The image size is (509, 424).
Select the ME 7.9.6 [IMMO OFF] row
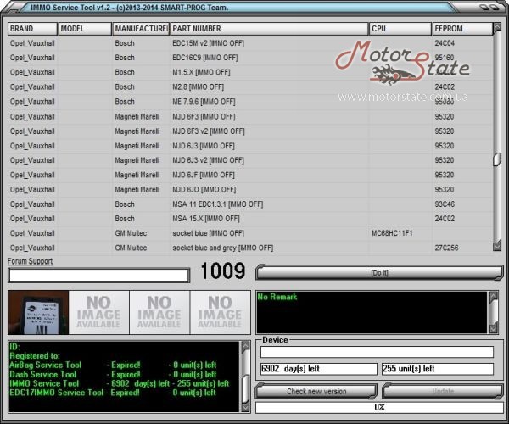[x=249, y=102]
